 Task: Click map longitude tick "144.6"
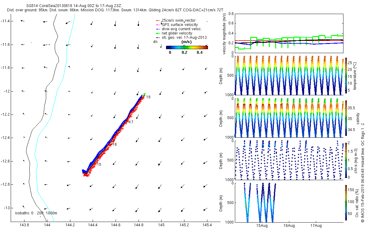tap(116, 225)
